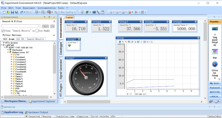222x118 pixels.
Task: Open the File menu
Action: pos(4,8)
